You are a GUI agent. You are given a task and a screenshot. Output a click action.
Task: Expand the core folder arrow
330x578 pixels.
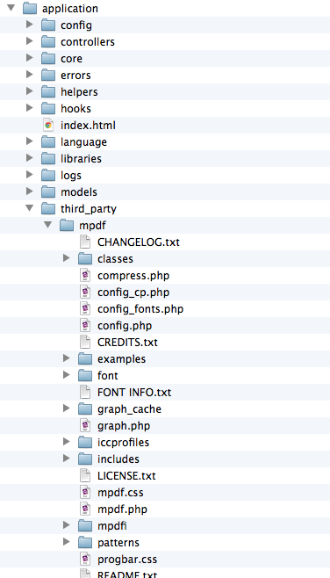[30, 57]
